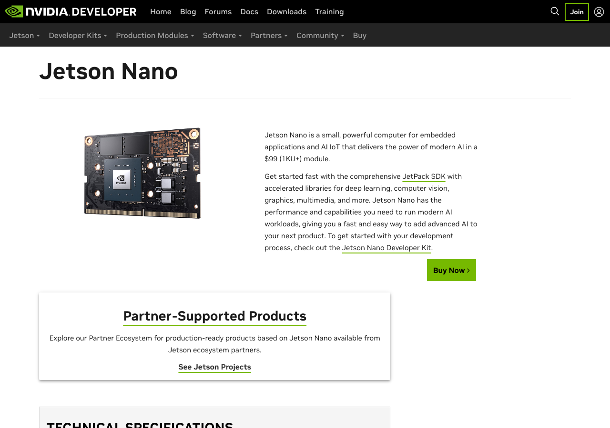Click the NVIDIA Developer logo
Viewport: 610px width, 428px height.
(x=71, y=11)
